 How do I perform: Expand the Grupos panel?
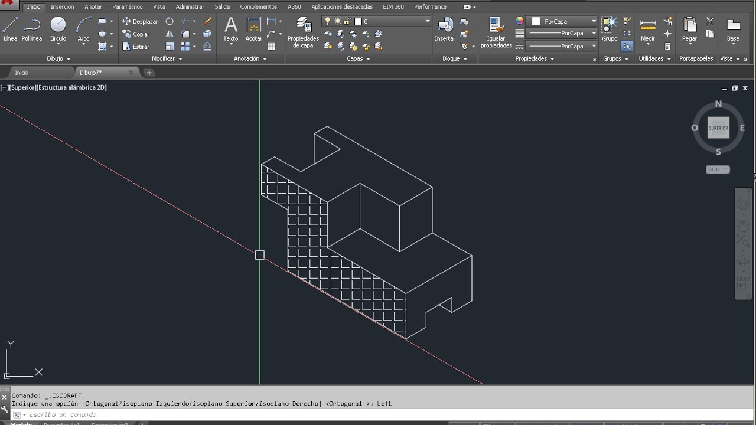click(615, 58)
